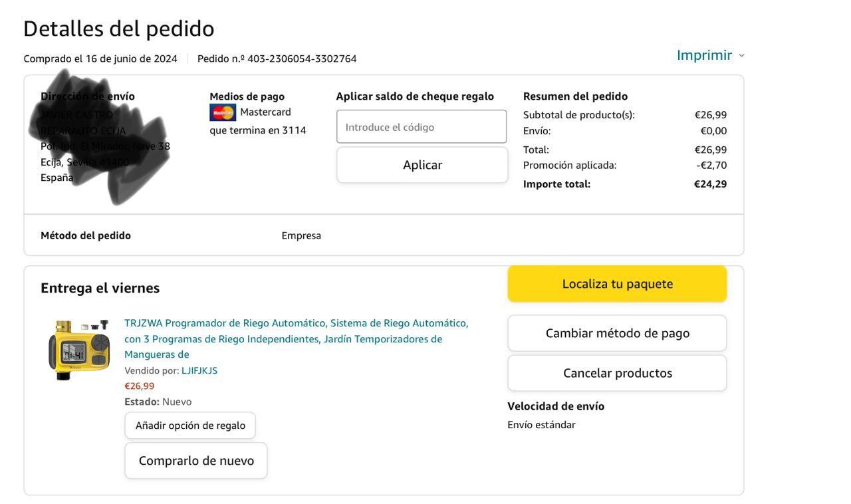Image resolution: width=851 pixels, height=504 pixels.
Task: Expand the Imprimir dropdown chevron
Action: point(742,56)
